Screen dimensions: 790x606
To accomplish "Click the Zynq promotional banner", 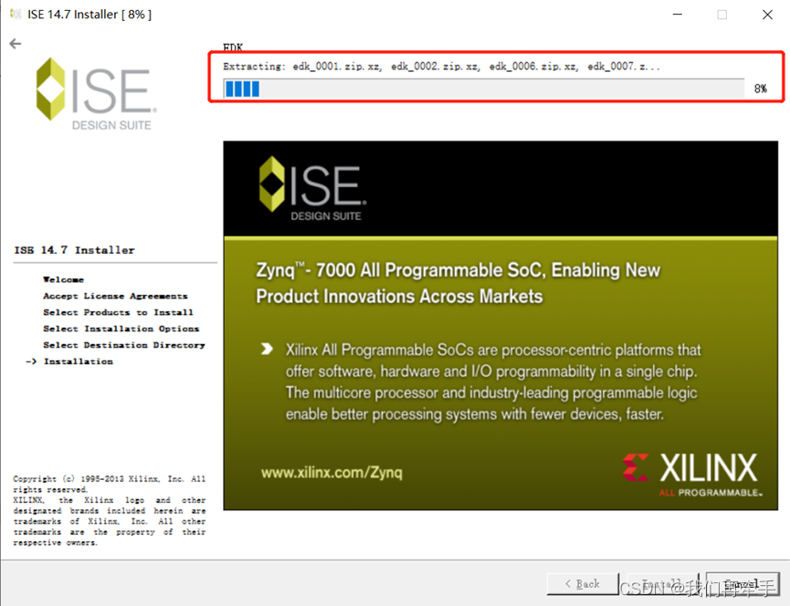I will [x=500, y=326].
